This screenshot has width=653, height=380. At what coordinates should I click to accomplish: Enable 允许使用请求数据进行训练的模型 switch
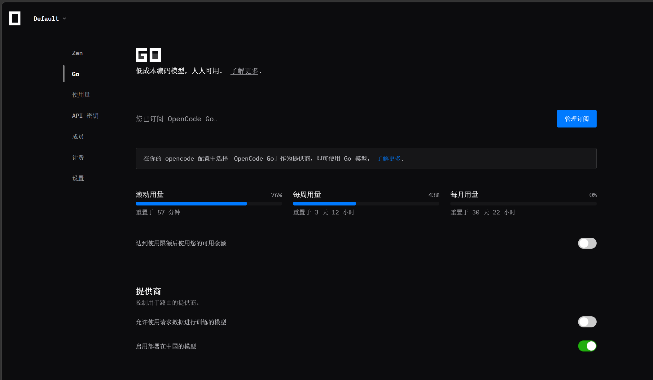(587, 322)
